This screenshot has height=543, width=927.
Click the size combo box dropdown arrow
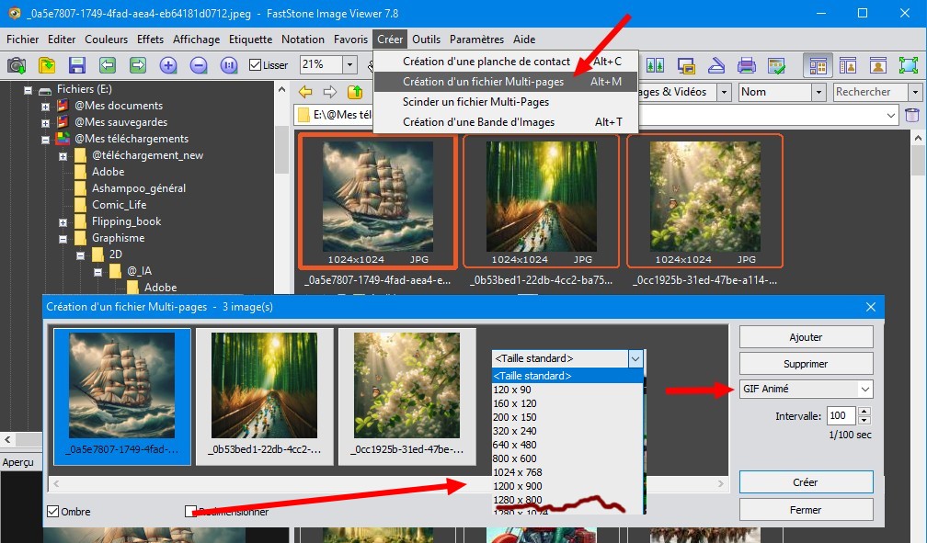(x=635, y=358)
